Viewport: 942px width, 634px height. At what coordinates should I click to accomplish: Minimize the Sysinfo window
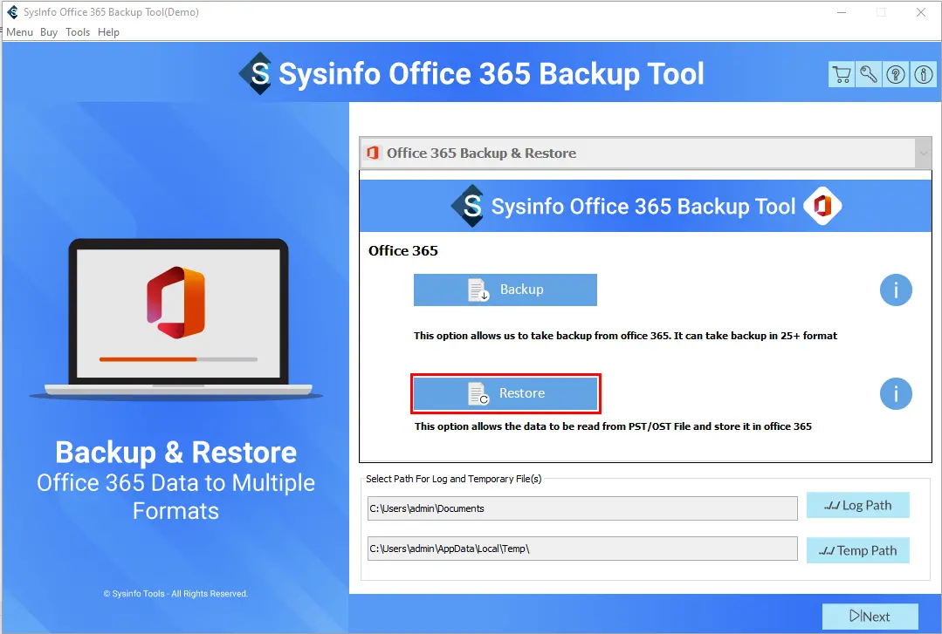click(x=842, y=12)
